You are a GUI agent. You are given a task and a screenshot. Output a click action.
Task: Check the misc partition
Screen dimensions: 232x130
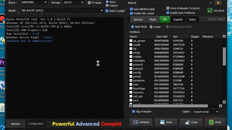(131, 84)
